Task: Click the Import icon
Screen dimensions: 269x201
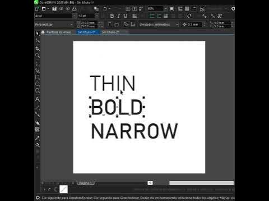Action: pos(128,8)
